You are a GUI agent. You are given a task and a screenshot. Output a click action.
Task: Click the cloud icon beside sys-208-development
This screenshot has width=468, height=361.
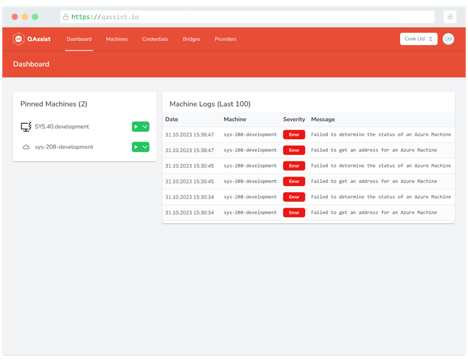click(26, 147)
